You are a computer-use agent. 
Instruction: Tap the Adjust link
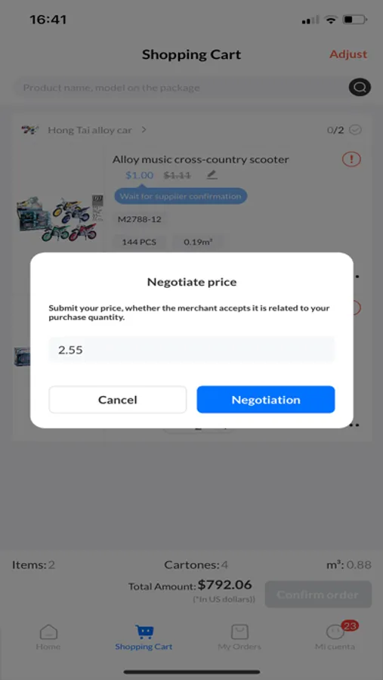tap(348, 54)
